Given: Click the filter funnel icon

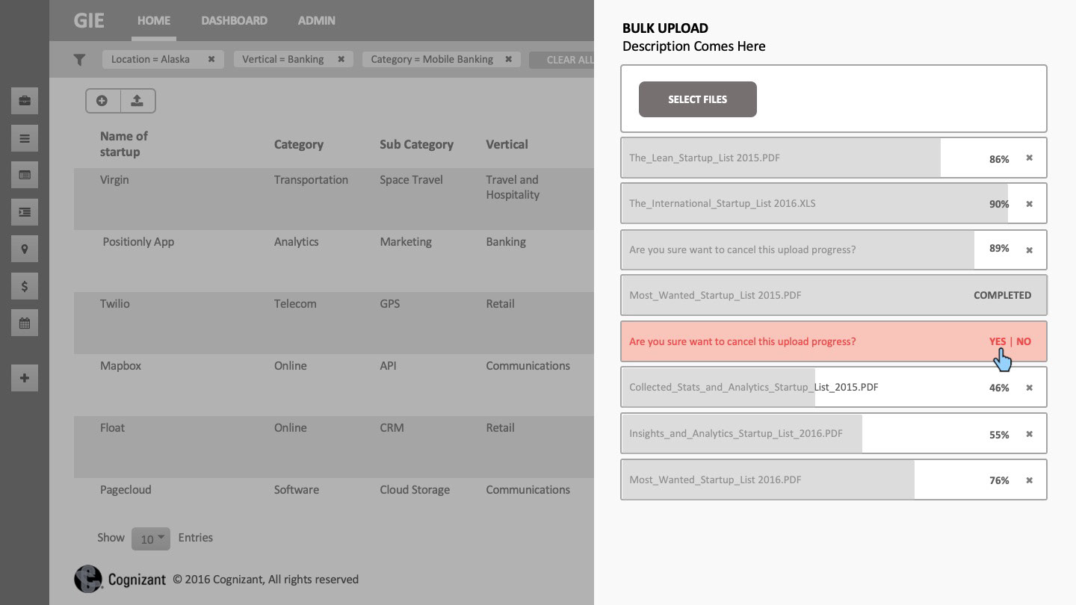Looking at the screenshot, I should click(x=79, y=60).
